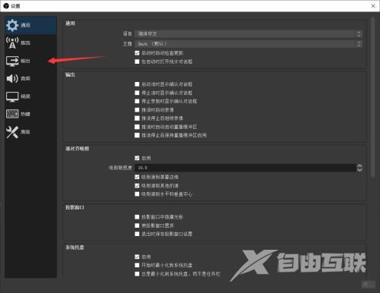380x293 pixels.
Task: Click the 吸附敏感度 spinner arrows
Action: coord(359,168)
